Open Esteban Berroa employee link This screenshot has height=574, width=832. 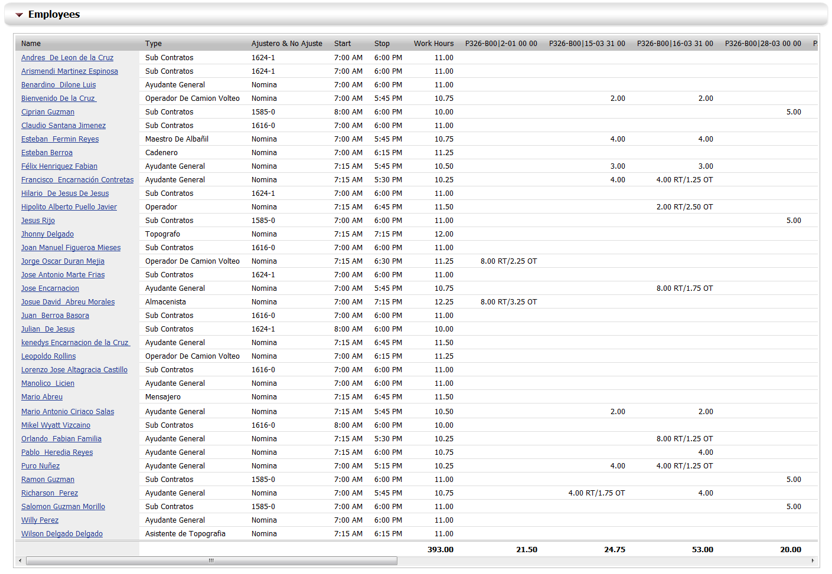(x=47, y=153)
